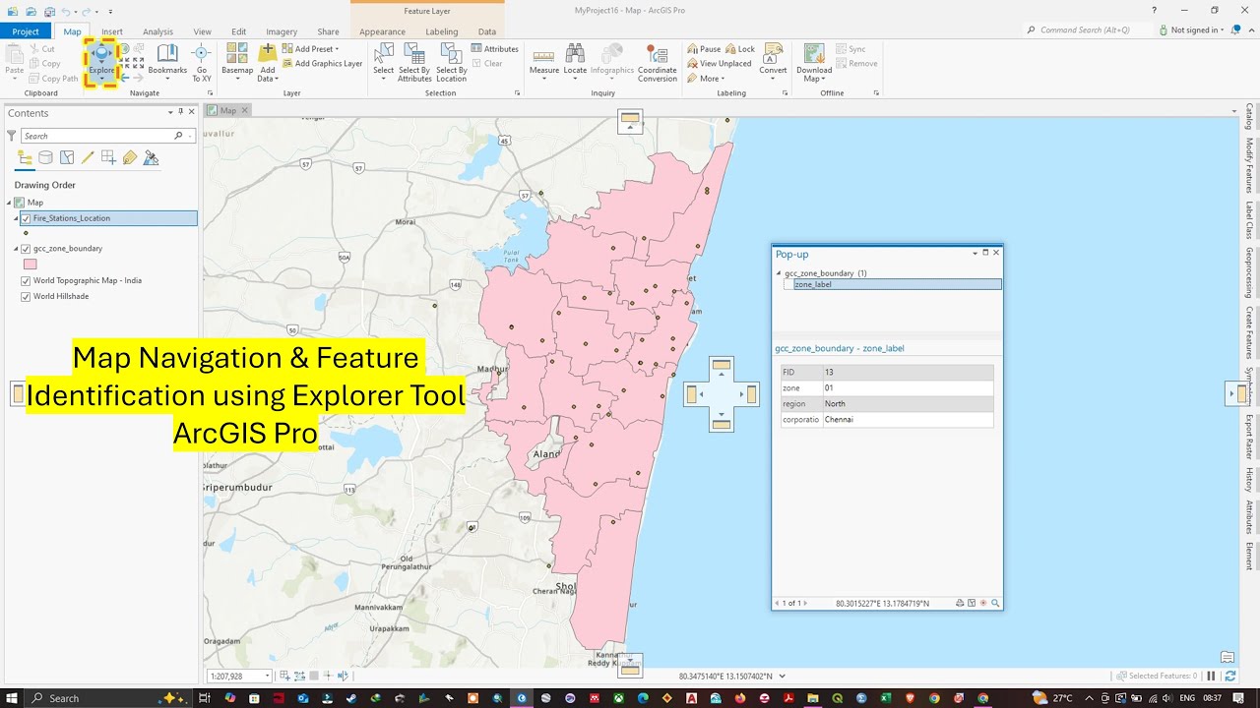This screenshot has height=708, width=1260.
Task: Click View Unplaced labels
Action: 719,64
